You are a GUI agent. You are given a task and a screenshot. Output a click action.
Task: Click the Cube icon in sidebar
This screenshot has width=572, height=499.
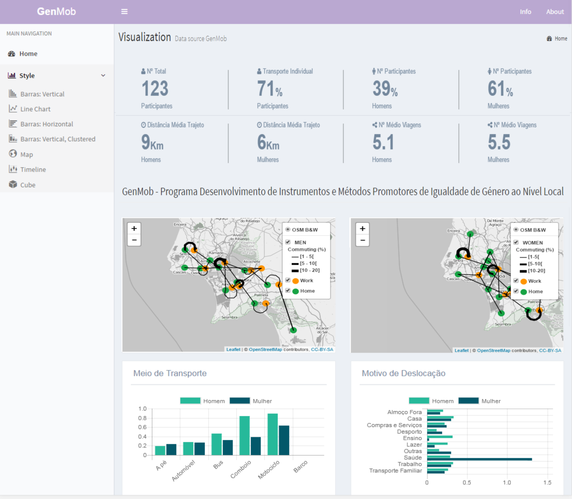point(13,184)
